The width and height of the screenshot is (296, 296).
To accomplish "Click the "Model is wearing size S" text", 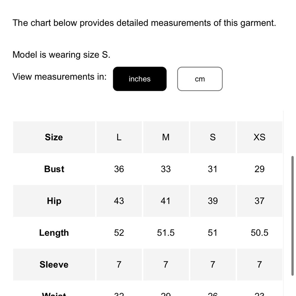I will [x=61, y=55].
